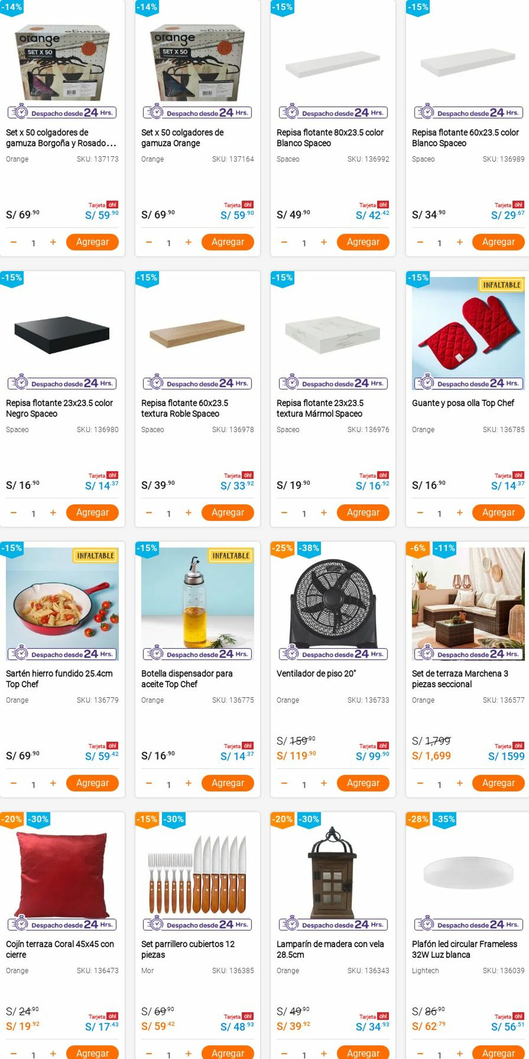Add Ventilador de piso 20" to cart
The height and width of the screenshot is (1059, 529).
363,783
